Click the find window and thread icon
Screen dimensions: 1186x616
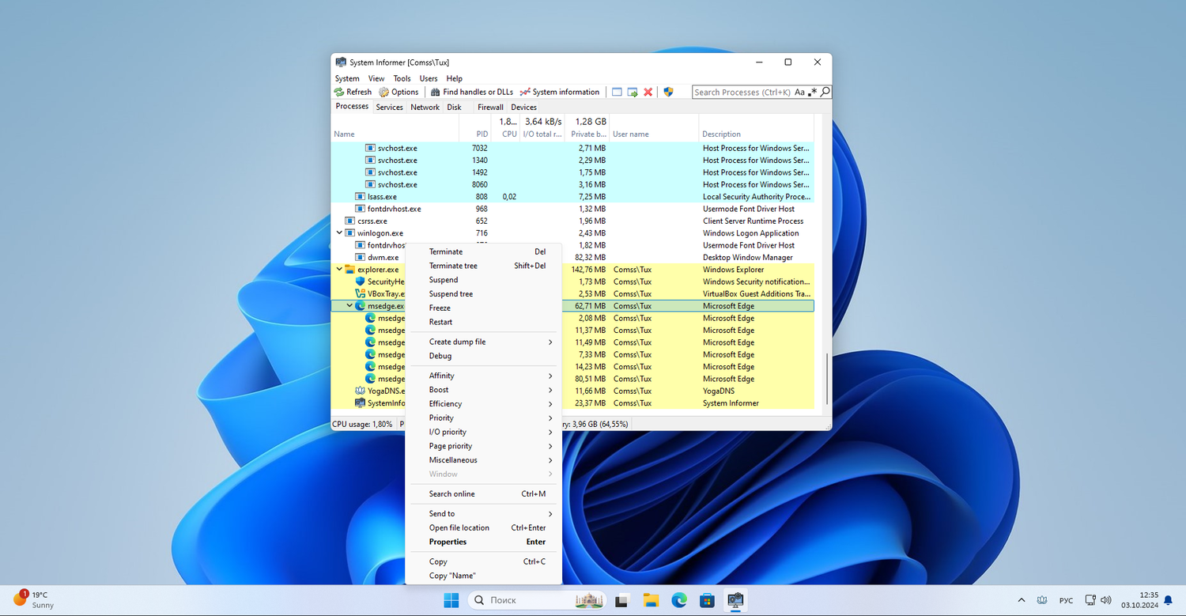[633, 92]
